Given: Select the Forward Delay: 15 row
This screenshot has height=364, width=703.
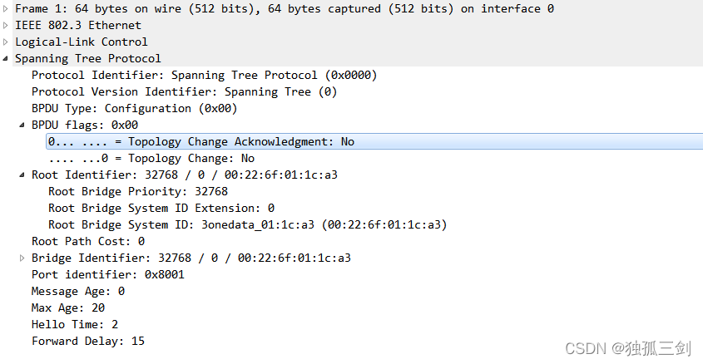Looking at the screenshot, I should pos(87,341).
